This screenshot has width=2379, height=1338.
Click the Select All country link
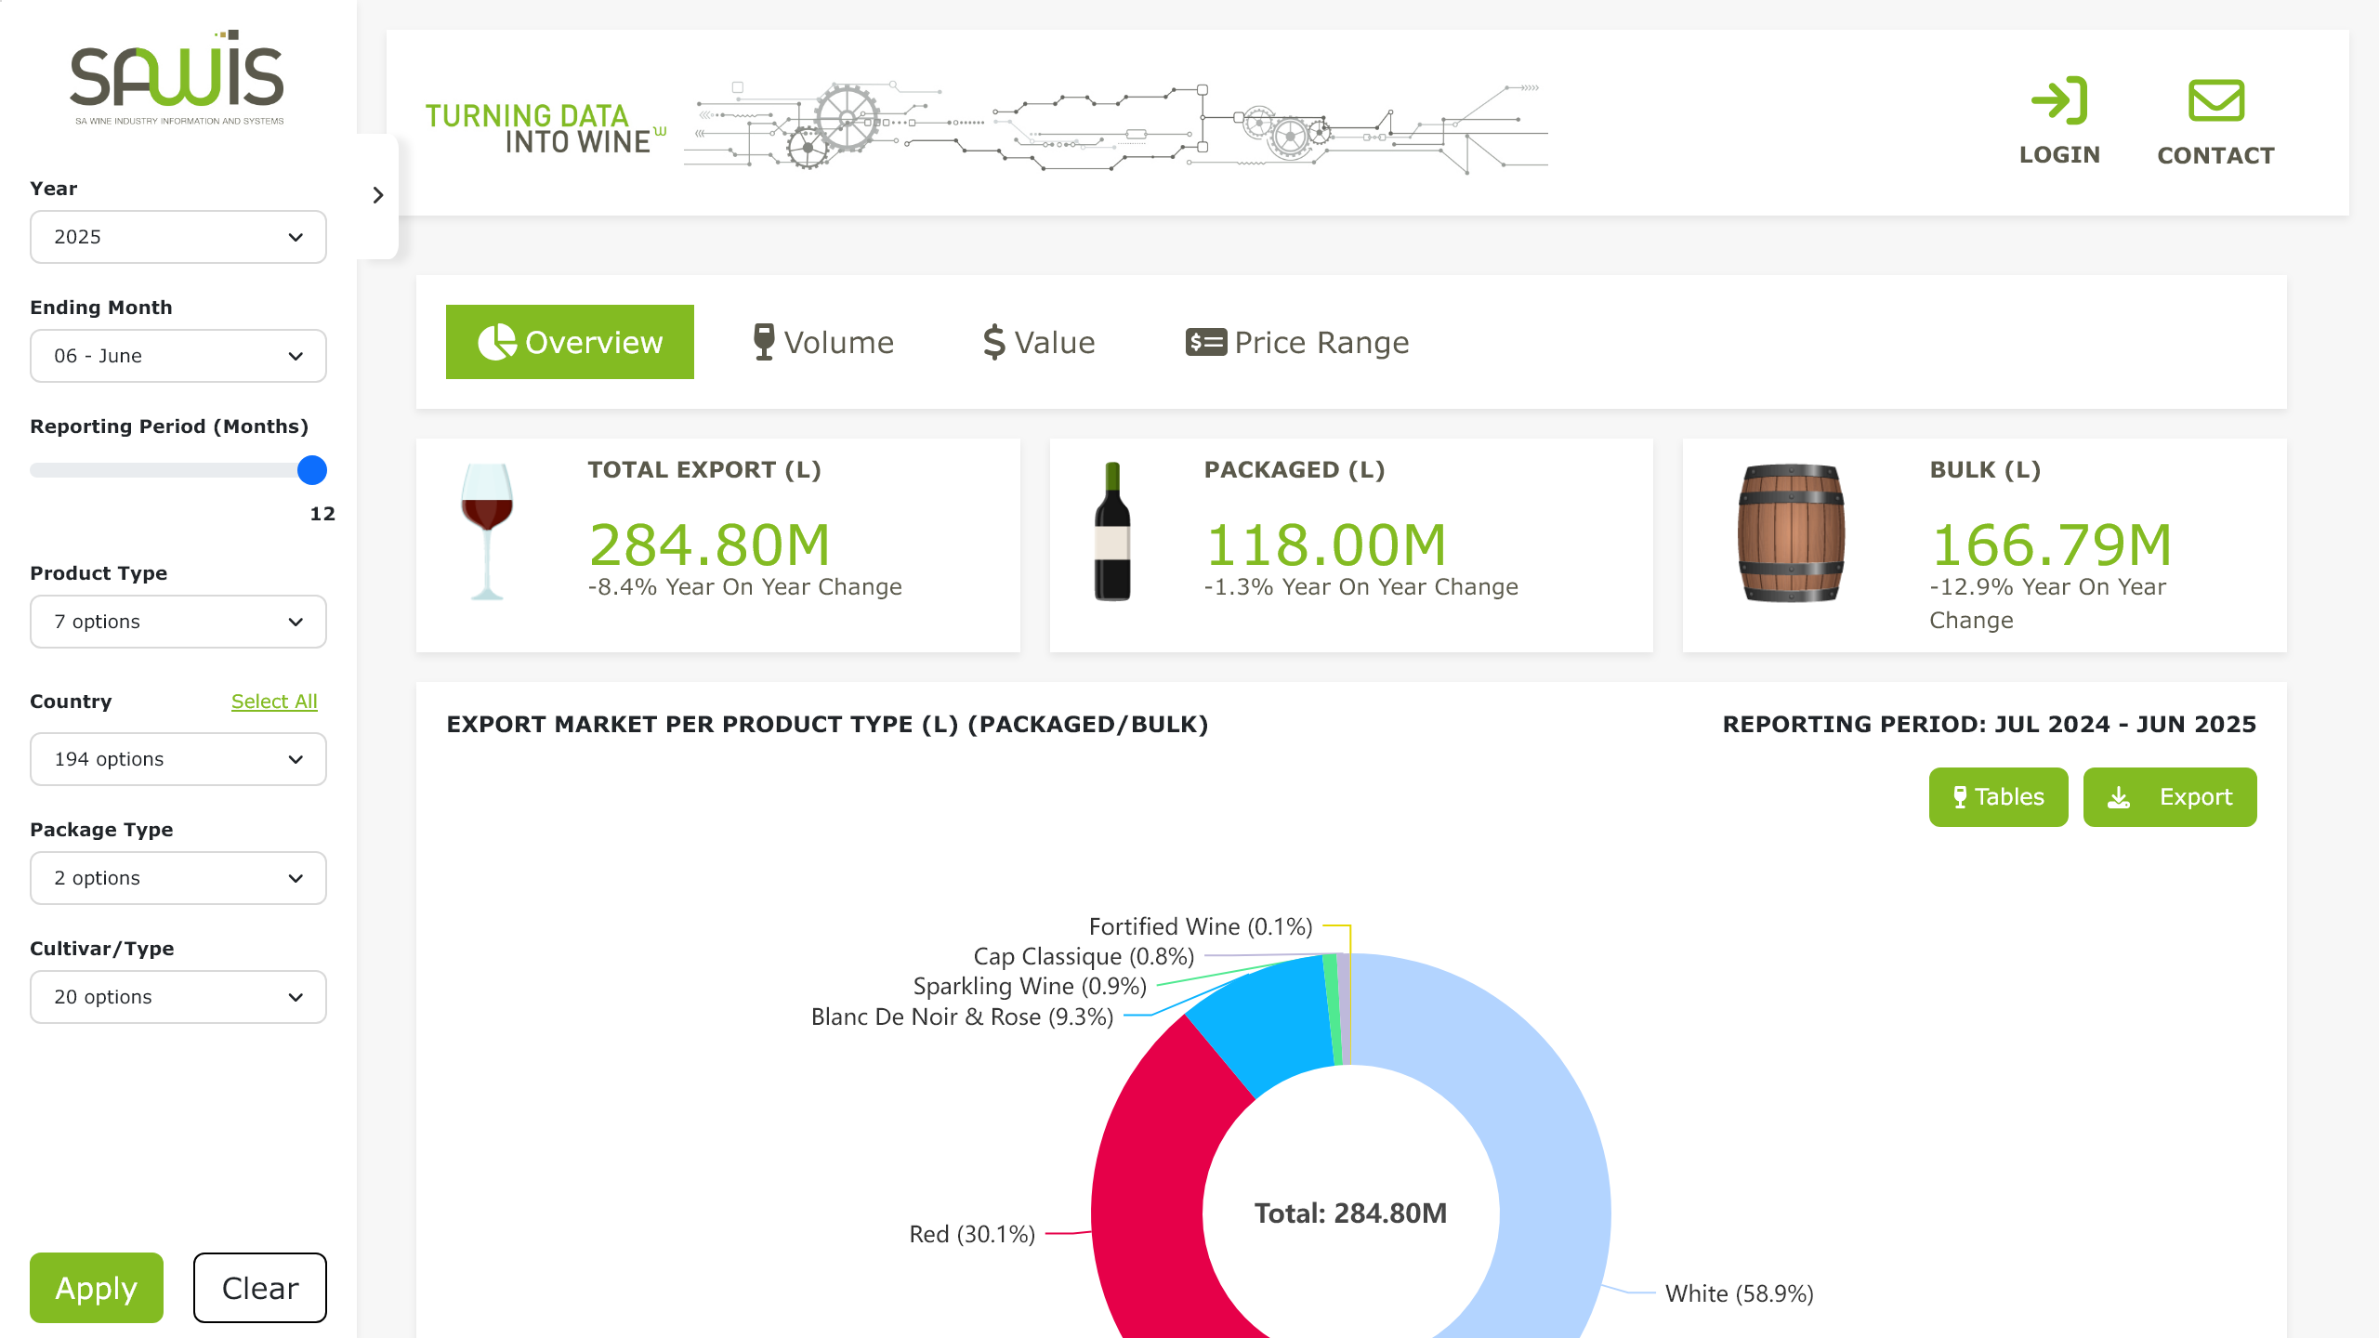pyautogui.click(x=274, y=702)
